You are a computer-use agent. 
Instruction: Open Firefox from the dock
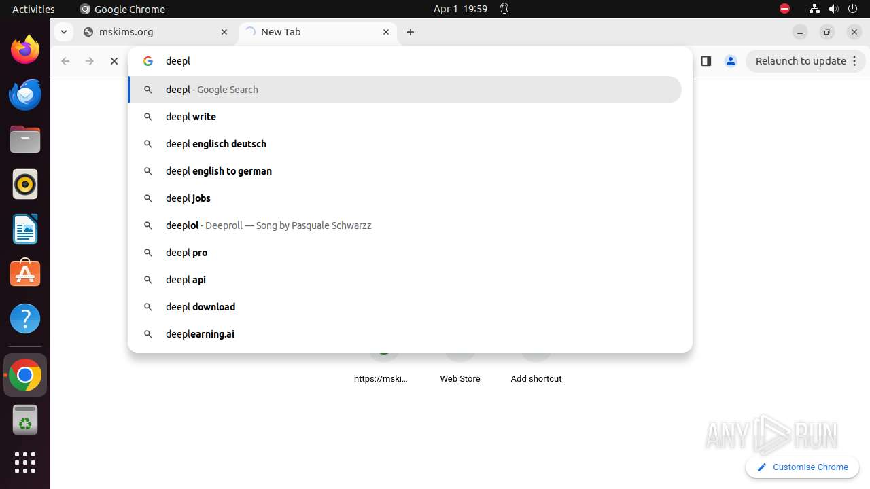(x=25, y=50)
